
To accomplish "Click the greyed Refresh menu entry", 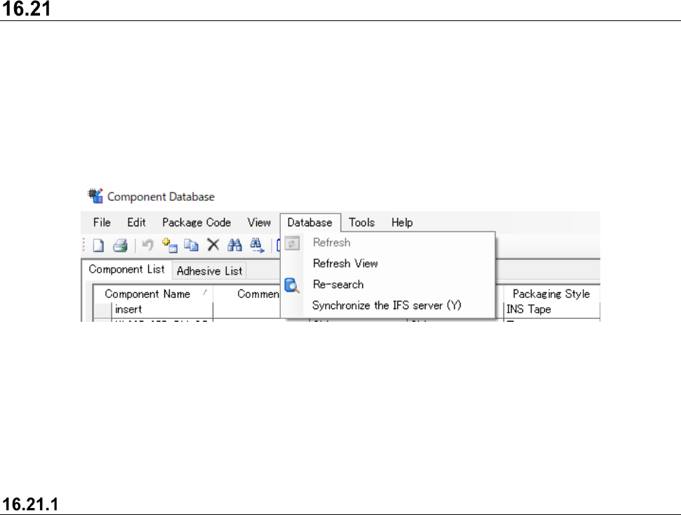I will tap(388, 242).
